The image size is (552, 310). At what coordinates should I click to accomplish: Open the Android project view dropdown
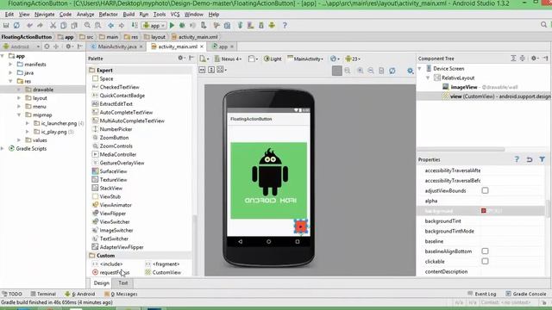pyautogui.click(x=21, y=46)
